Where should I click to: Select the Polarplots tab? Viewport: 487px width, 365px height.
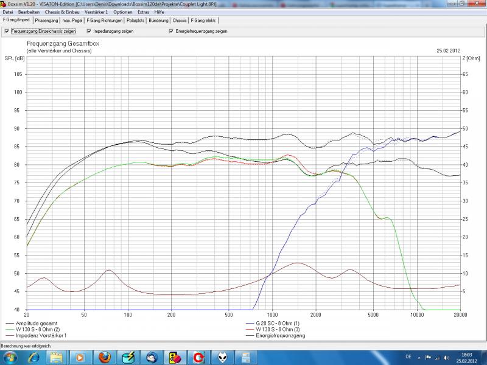click(136, 20)
